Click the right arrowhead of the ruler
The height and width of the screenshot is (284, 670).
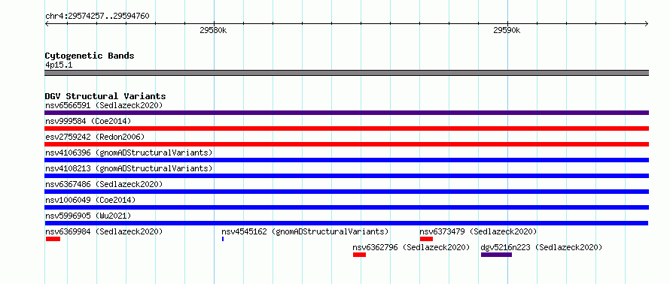pos(647,24)
